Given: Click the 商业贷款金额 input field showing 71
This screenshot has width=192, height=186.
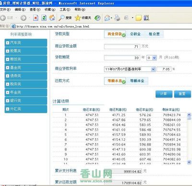Looking at the screenshot, I should click(122, 47).
